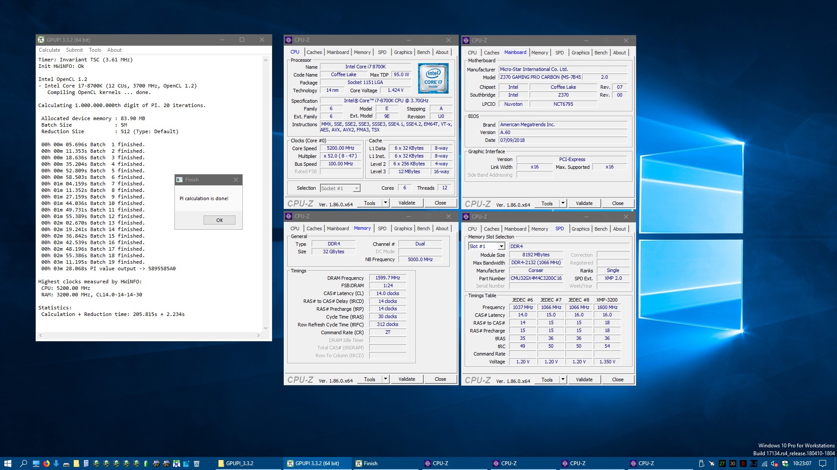Viewport: 837px width, 470px height.
Task: Switch to Finish dialog taskbar button
Action: pyautogui.click(x=386, y=463)
